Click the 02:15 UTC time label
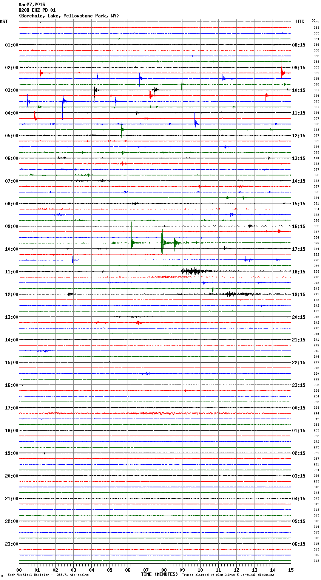The height and width of the screenshot is (580, 321). pyautogui.click(x=299, y=453)
